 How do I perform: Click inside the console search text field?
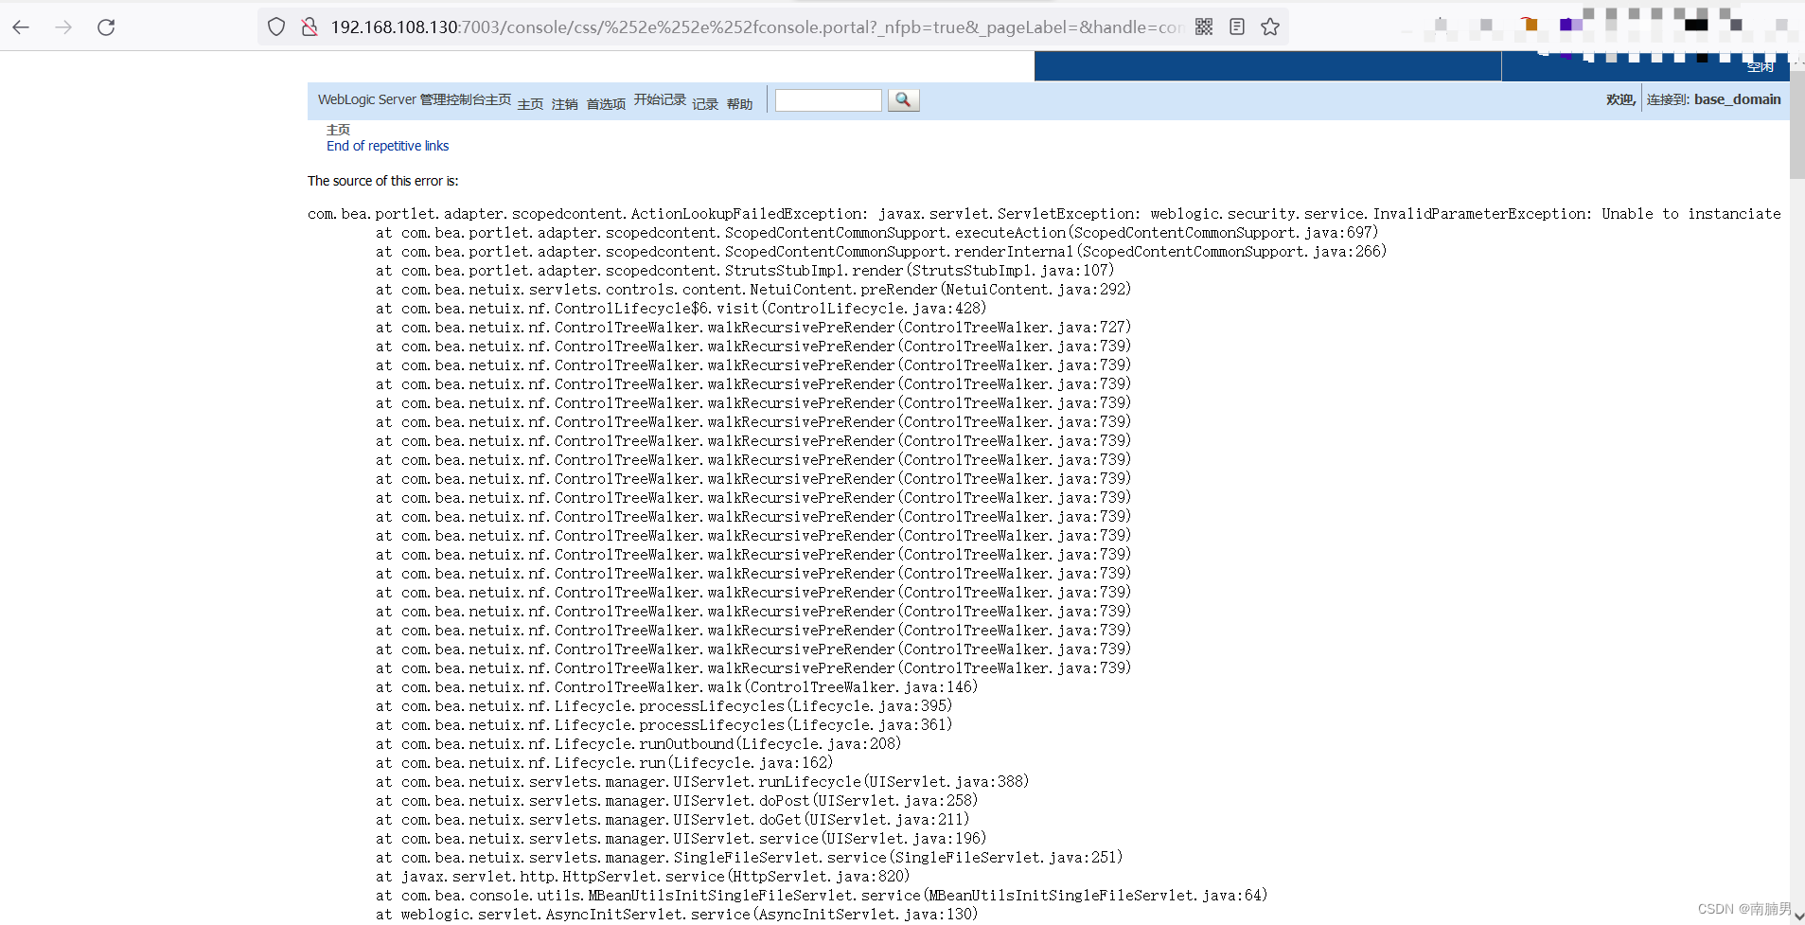pos(827,99)
